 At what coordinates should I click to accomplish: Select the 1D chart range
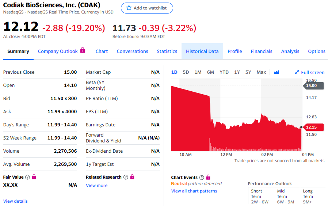pos(174,72)
